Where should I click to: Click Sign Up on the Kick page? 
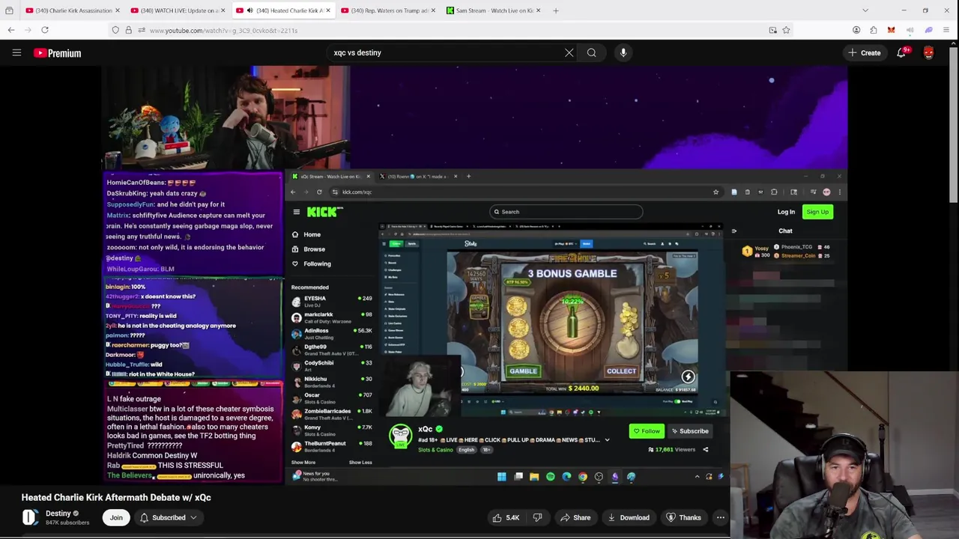(817, 212)
